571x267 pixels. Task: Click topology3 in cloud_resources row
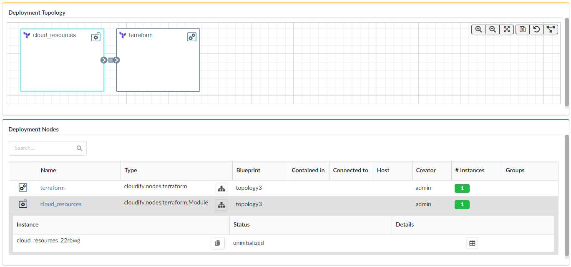249,204
